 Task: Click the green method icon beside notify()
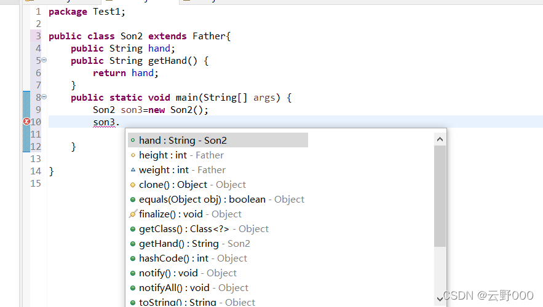(x=133, y=273)
